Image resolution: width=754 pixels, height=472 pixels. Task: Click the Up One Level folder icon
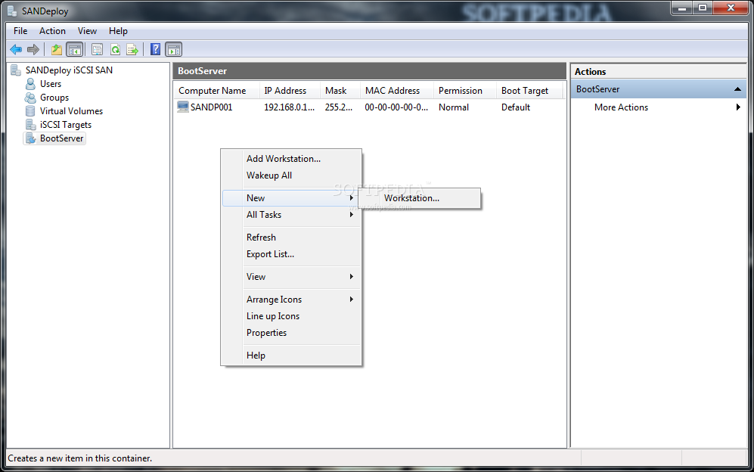[57, 49]
